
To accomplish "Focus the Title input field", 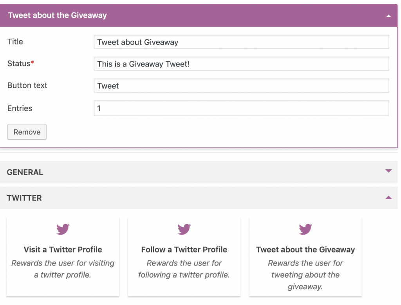I will pos(241,42).
